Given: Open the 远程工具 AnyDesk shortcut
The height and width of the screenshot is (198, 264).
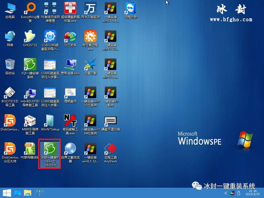Looking at the screenshot, I should point(110,153).
